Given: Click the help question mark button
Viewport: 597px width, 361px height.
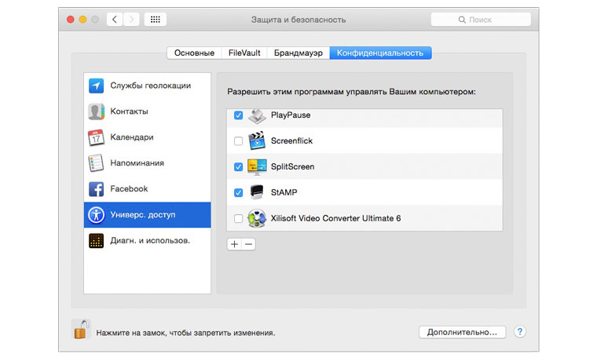Looking at the screenshot, I should (520, 332).
